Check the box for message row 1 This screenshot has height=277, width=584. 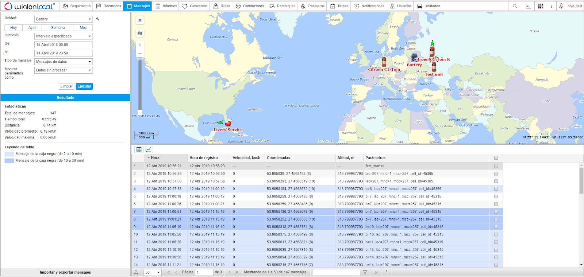coord(496,166)
